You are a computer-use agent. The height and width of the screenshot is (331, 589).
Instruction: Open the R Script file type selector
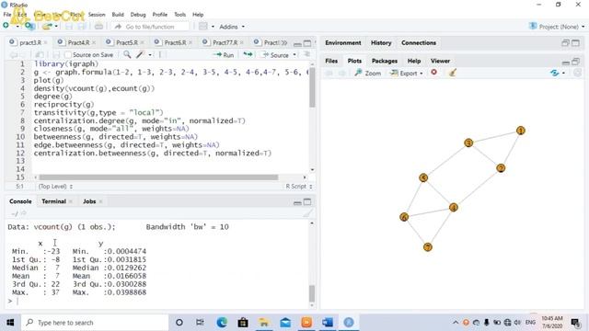(299, 187)
